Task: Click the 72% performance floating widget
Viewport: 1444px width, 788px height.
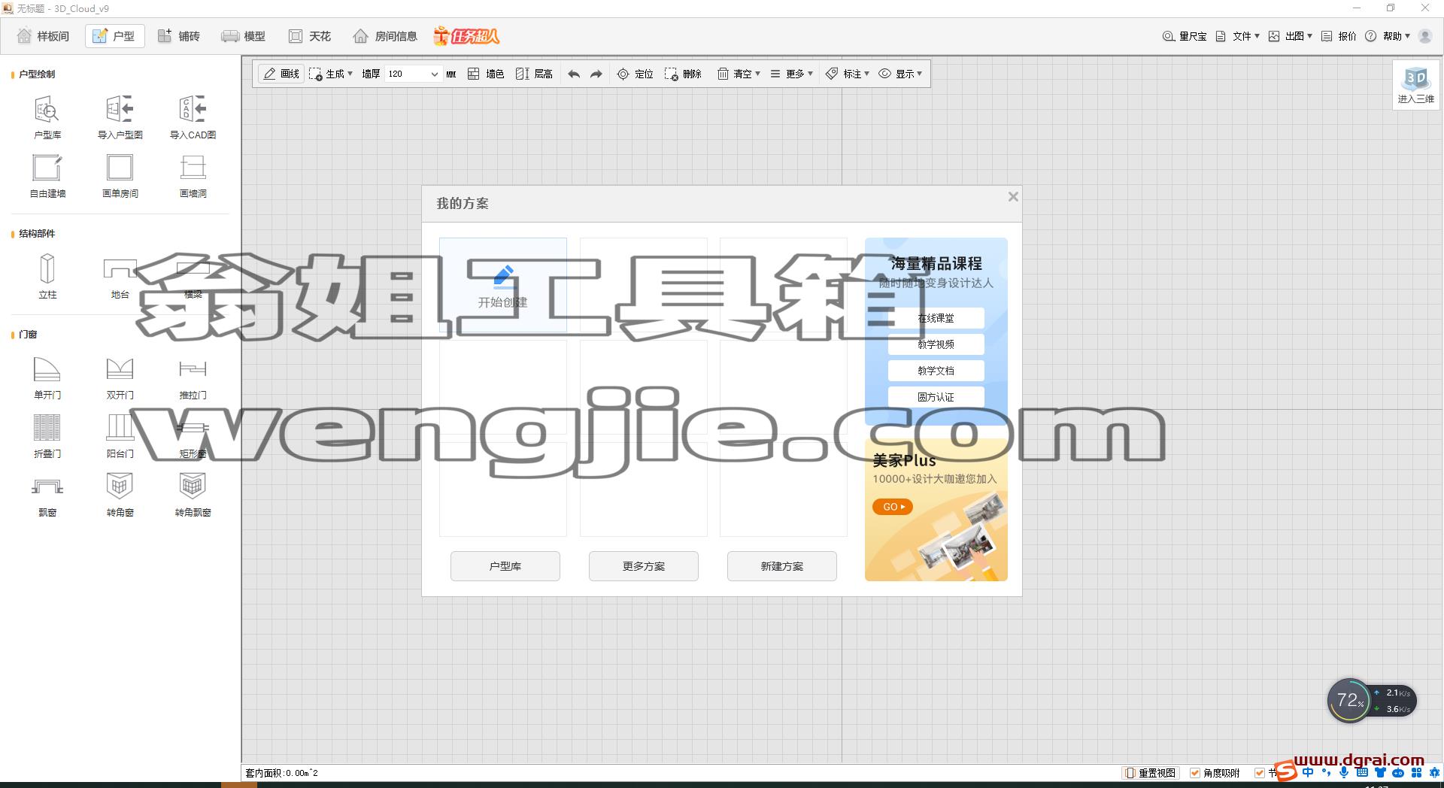Action: click(1371, 701)
